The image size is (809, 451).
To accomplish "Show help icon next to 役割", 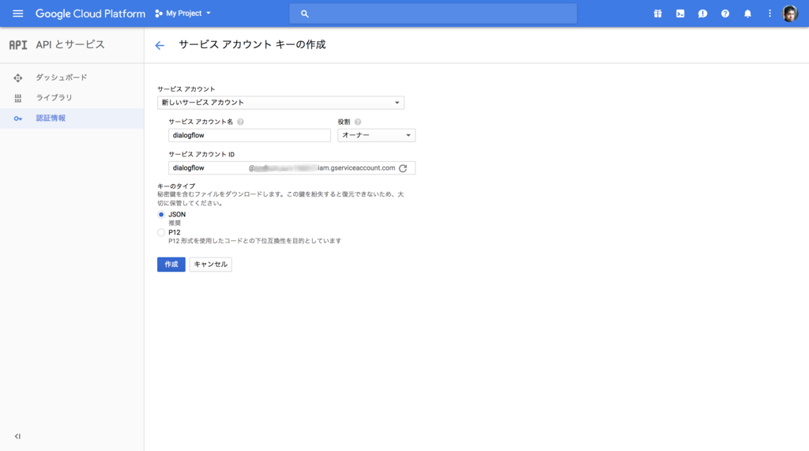I will 358,122.
